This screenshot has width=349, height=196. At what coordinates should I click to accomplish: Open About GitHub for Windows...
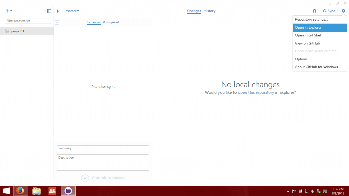click(x=320, y=67)
